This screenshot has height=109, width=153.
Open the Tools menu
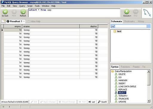[37, 6]
